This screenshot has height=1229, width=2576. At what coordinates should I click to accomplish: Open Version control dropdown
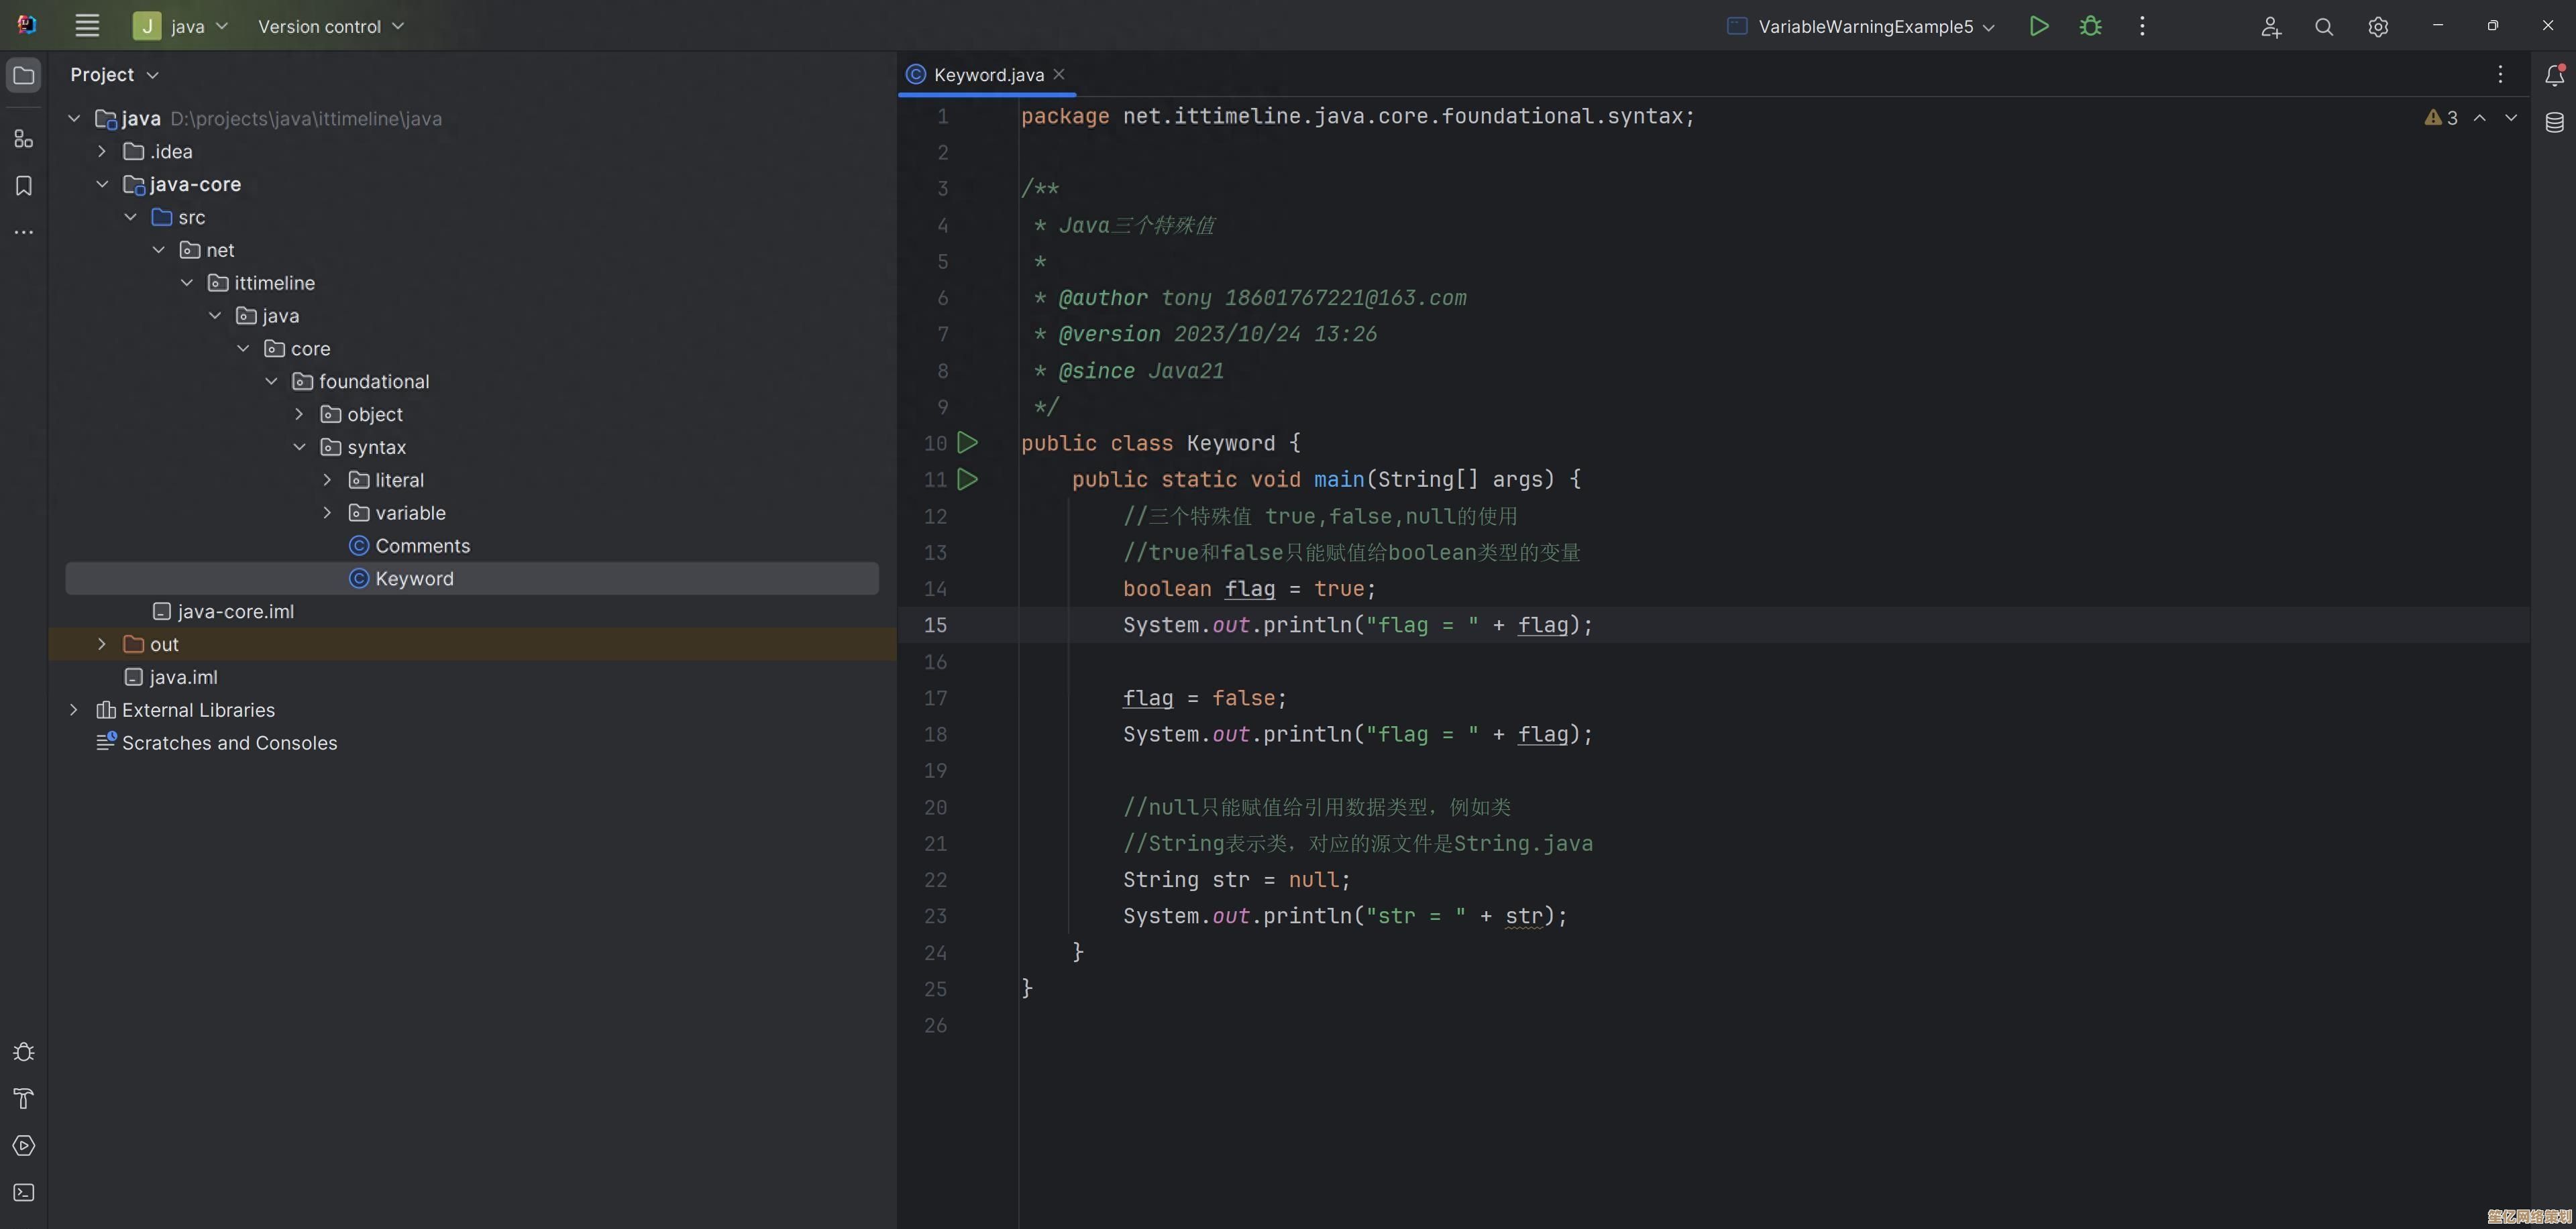pos(331,26)
